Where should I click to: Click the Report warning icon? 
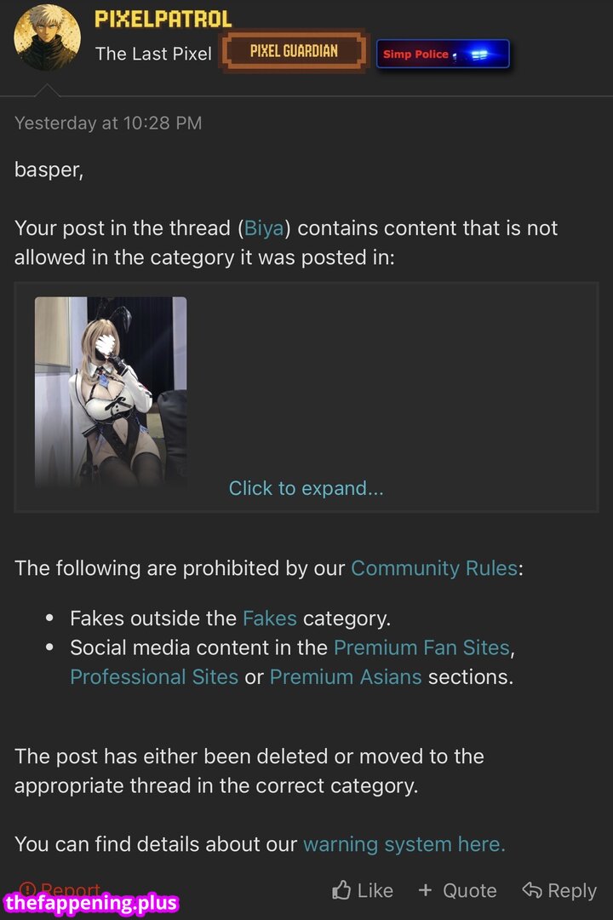click(27, 889)
